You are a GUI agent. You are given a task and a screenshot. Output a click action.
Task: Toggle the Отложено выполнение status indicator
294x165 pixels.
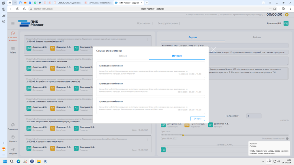click(x=287, y=139)
